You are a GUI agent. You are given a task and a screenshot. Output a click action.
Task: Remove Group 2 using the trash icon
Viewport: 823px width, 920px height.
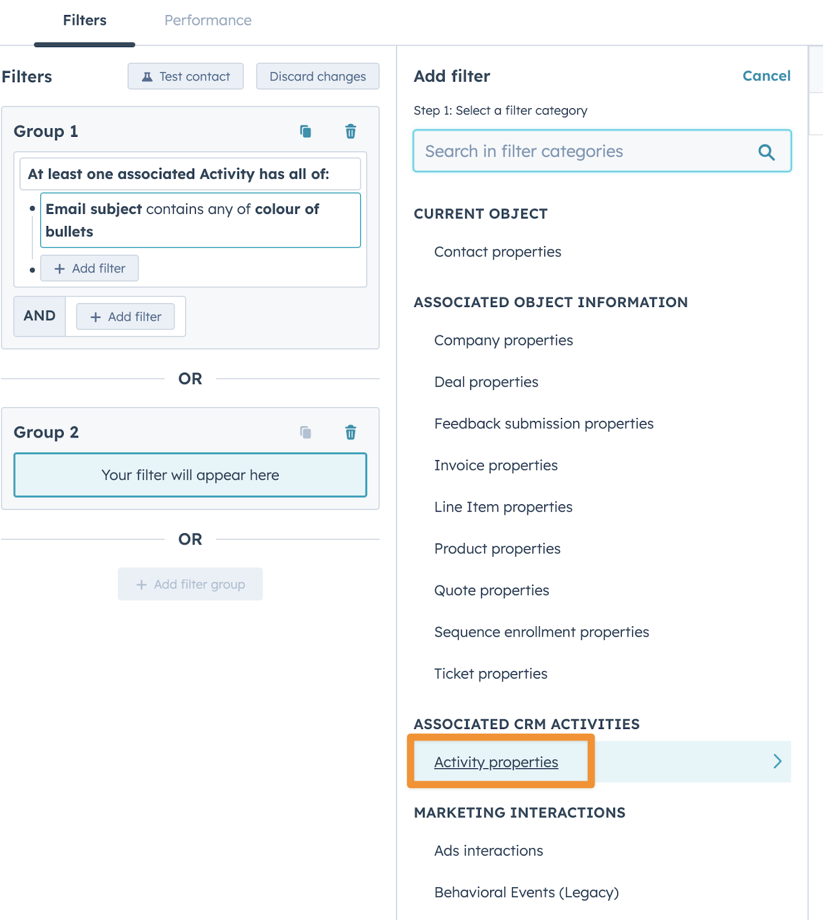coord(350,432)
